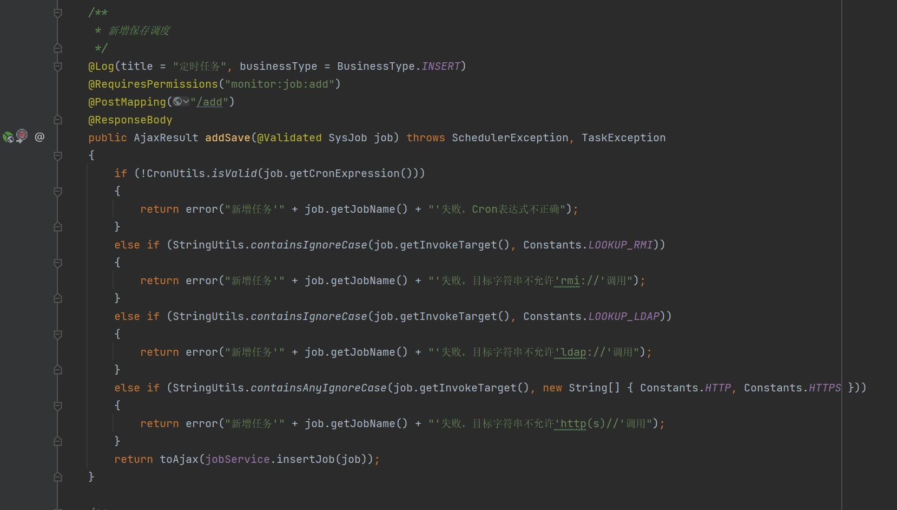
Task: Fold the LOOKUP_RMI else-if block
Action: (x=58, y=263)
